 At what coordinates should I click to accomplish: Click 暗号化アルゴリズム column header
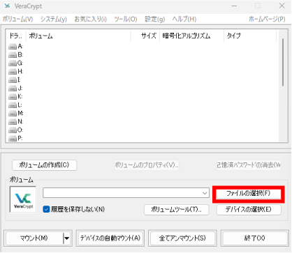click(191, 36)
